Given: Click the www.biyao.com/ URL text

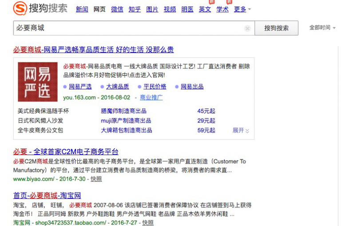Looking at the screenshot, I should (x=34, y=179).
